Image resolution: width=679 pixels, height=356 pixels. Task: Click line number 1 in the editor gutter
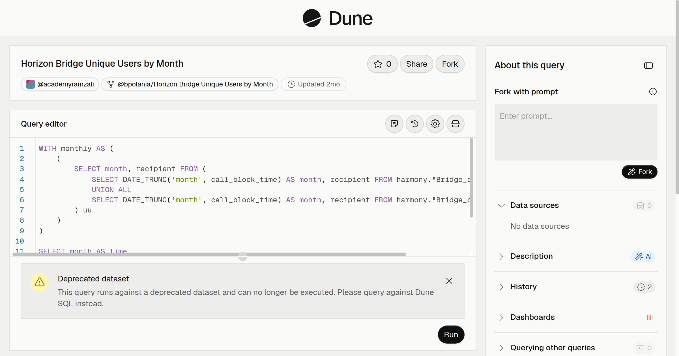pos(22,148)
